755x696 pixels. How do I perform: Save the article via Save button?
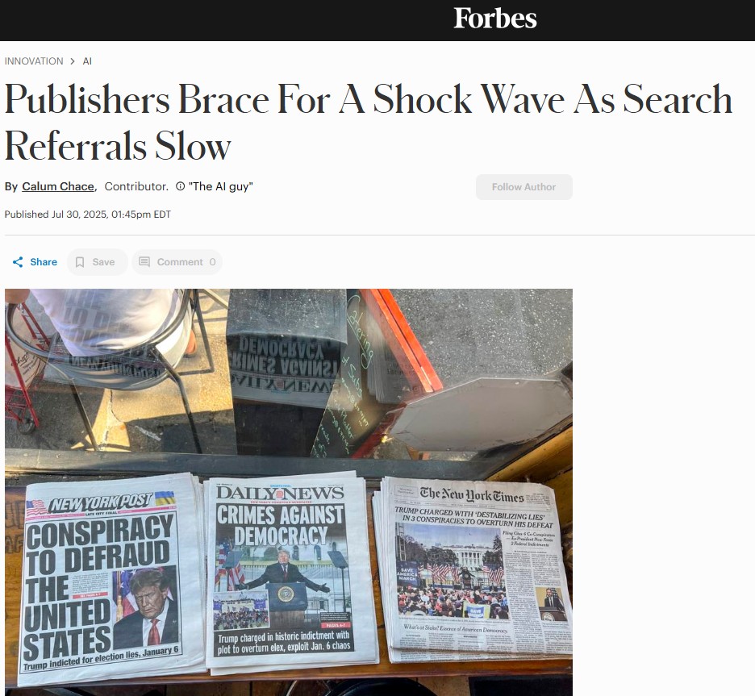98,262
